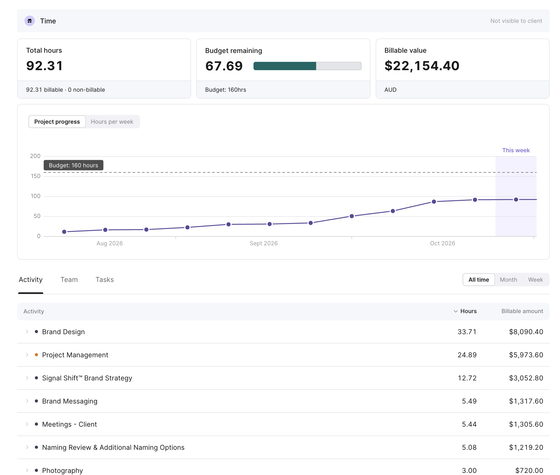Click the Brand Design activity name
Screen dimensions: 560x475
[63, 332]
